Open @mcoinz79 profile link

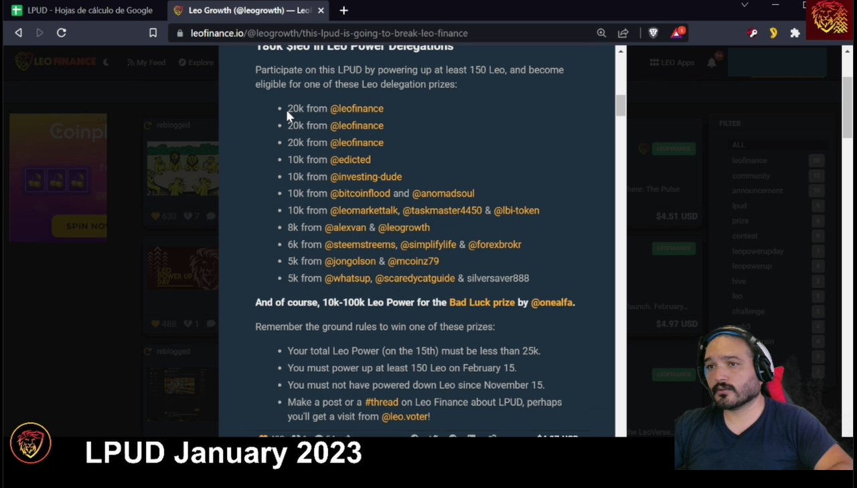[x=413, y=261]
